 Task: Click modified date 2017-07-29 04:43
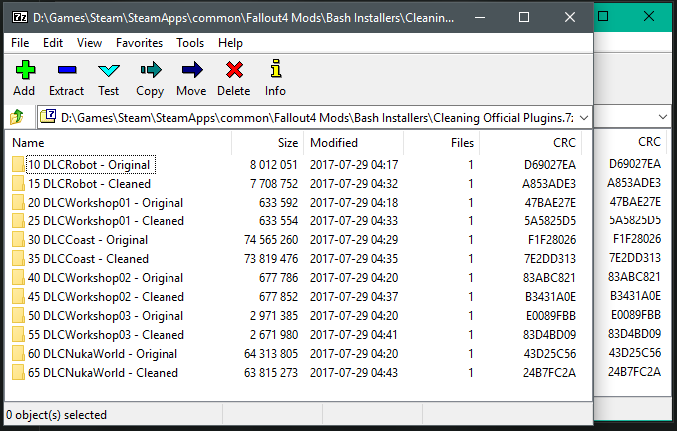tap(354, 373)
